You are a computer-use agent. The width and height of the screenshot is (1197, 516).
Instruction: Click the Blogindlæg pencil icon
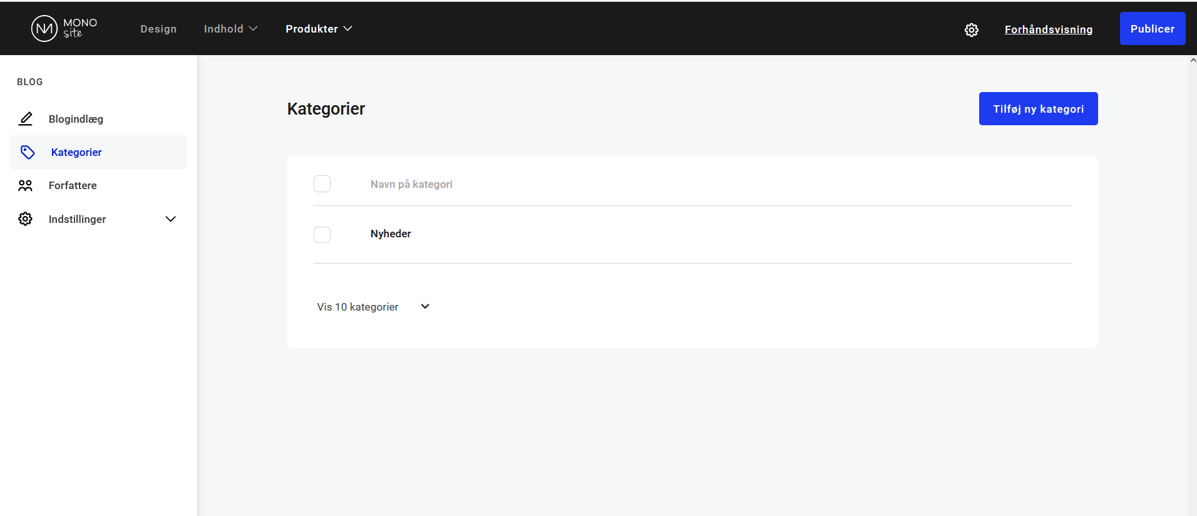click(x=26, y=119)
